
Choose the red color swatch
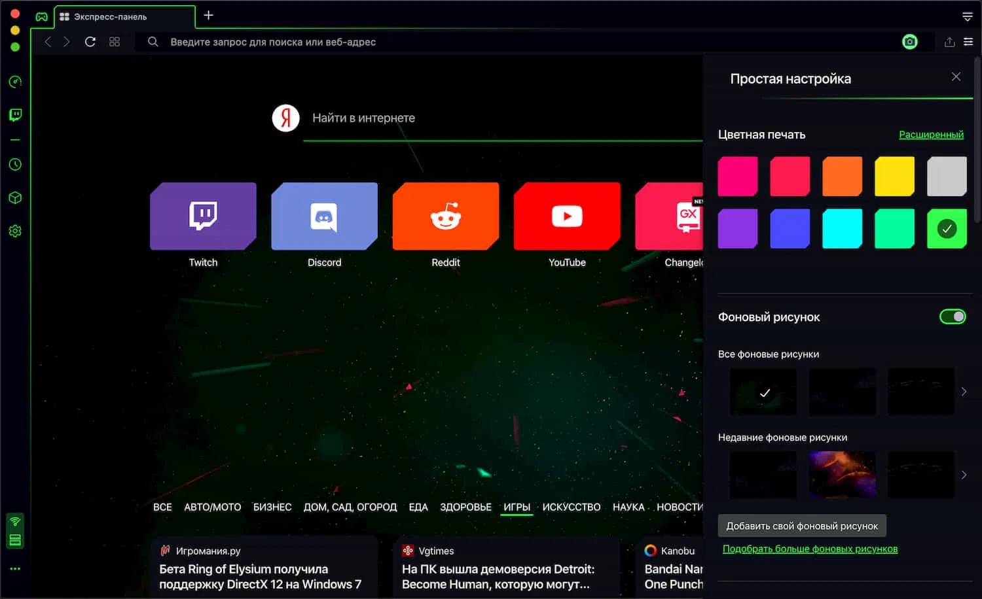(790, 177)
